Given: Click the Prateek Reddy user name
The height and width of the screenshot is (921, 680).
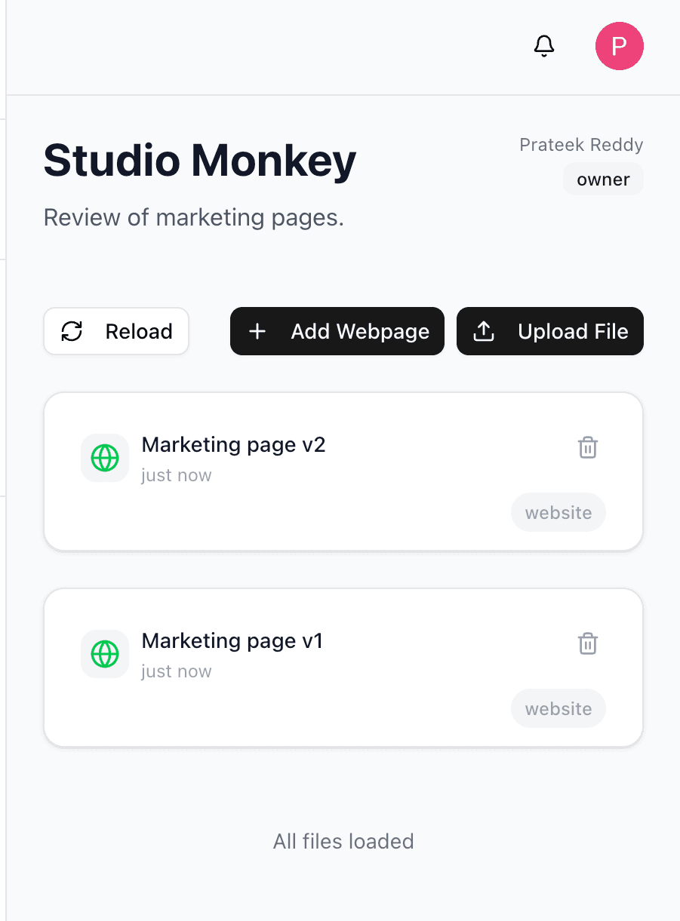Looking at the screenshot, I should 581,145.
